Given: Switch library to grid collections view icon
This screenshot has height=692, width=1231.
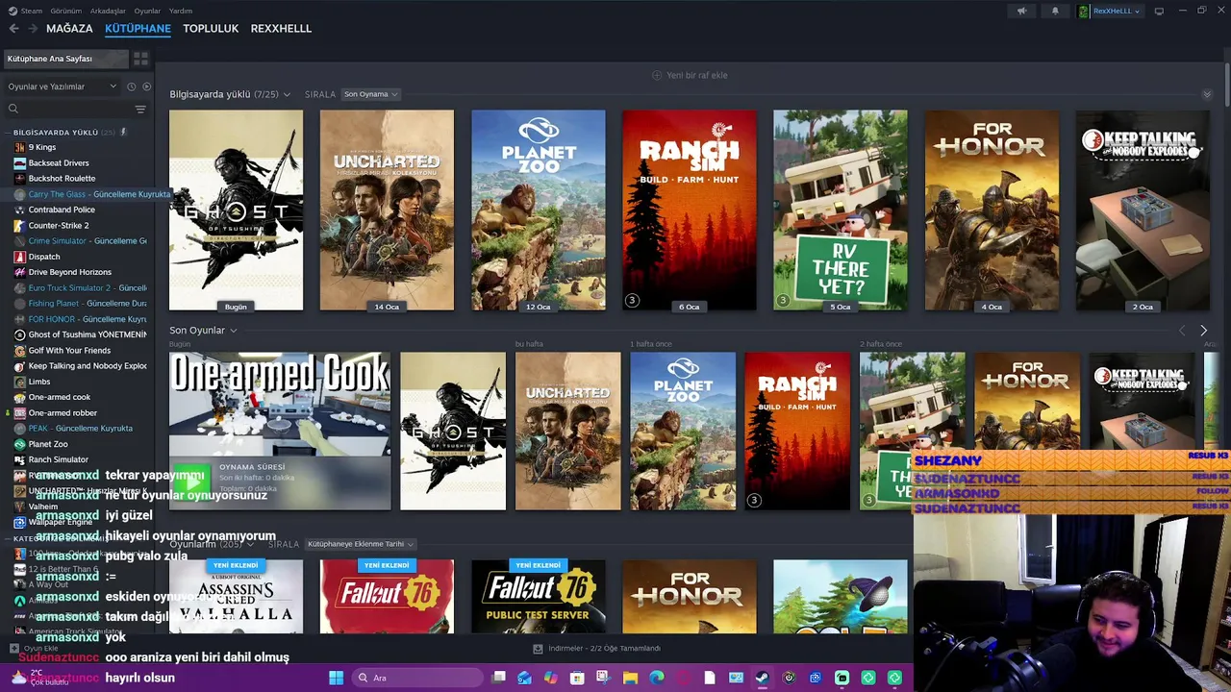Looking at the screenshot, I should pyautogui.click(x=140, y=59).
